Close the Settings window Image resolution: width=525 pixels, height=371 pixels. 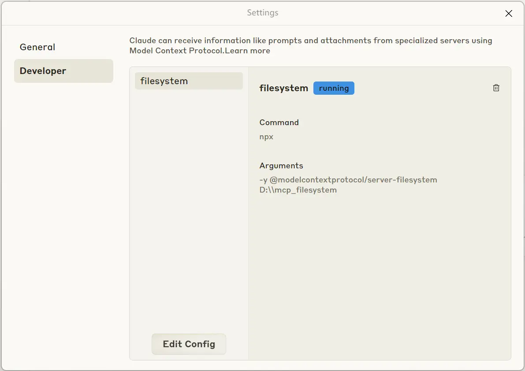508,14
